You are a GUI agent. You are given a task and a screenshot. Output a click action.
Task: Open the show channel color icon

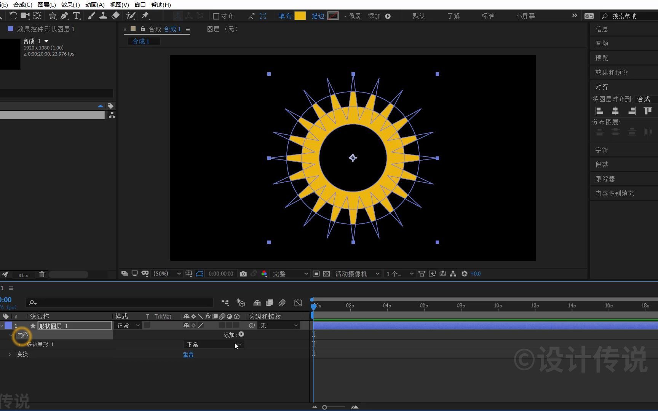(x=264, y=274)
